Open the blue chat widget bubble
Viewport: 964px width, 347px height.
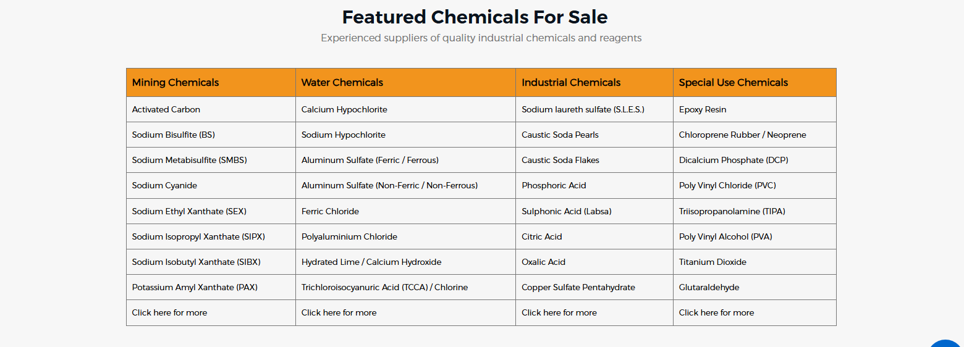click(945, 343)
